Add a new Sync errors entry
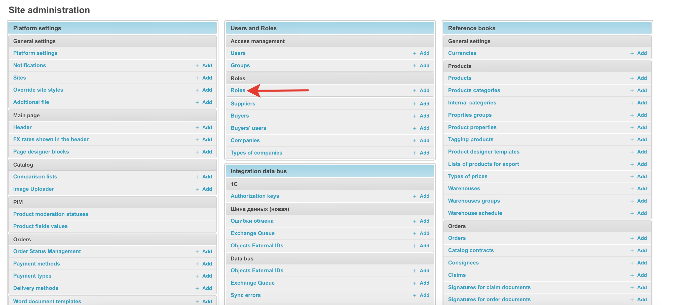This screenshot has width=674, height=305. pyautogui.click(x=424, y=295)
